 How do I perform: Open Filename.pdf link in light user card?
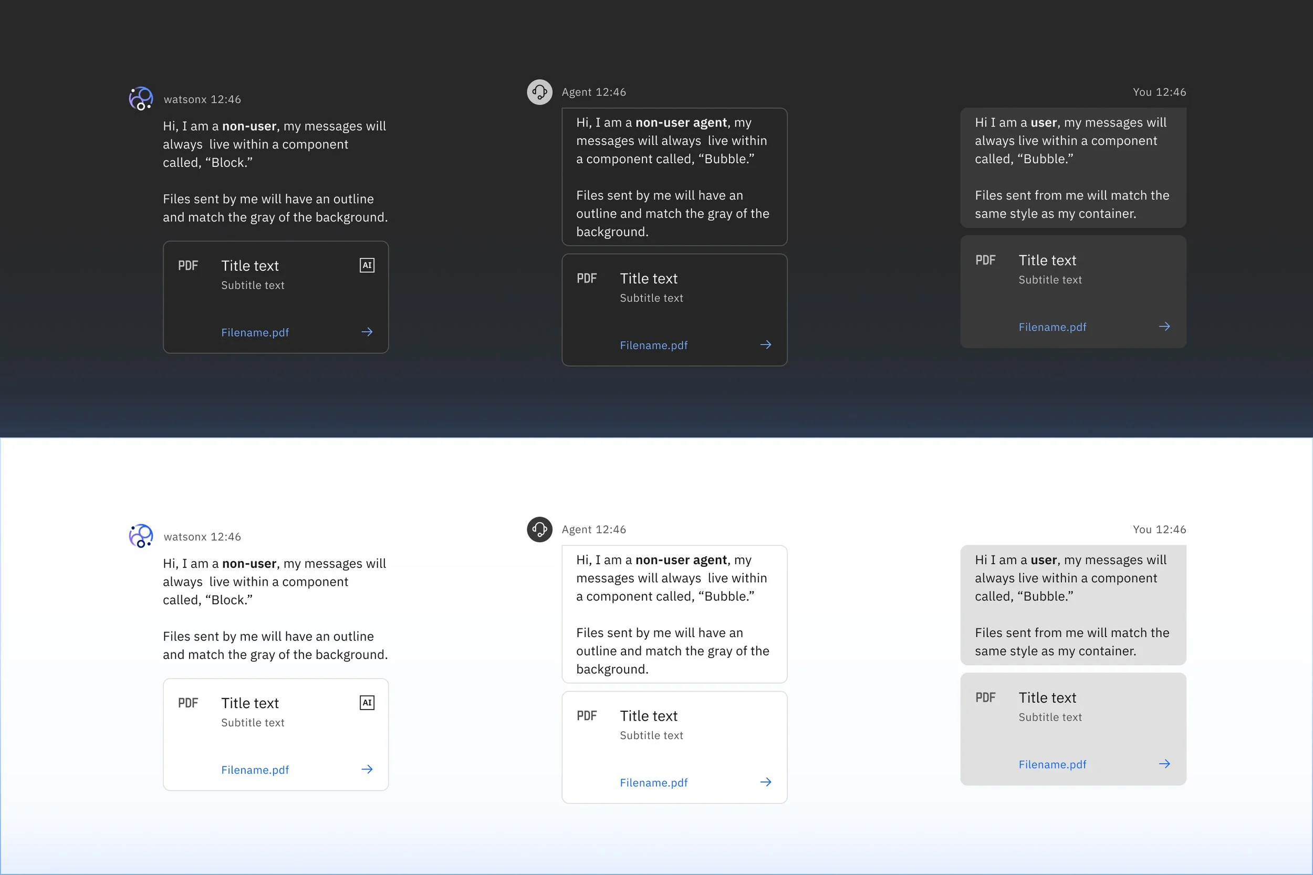click(1052, 764)
